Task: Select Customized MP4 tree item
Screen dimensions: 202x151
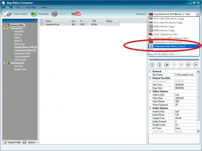Action: pos(22,57)
